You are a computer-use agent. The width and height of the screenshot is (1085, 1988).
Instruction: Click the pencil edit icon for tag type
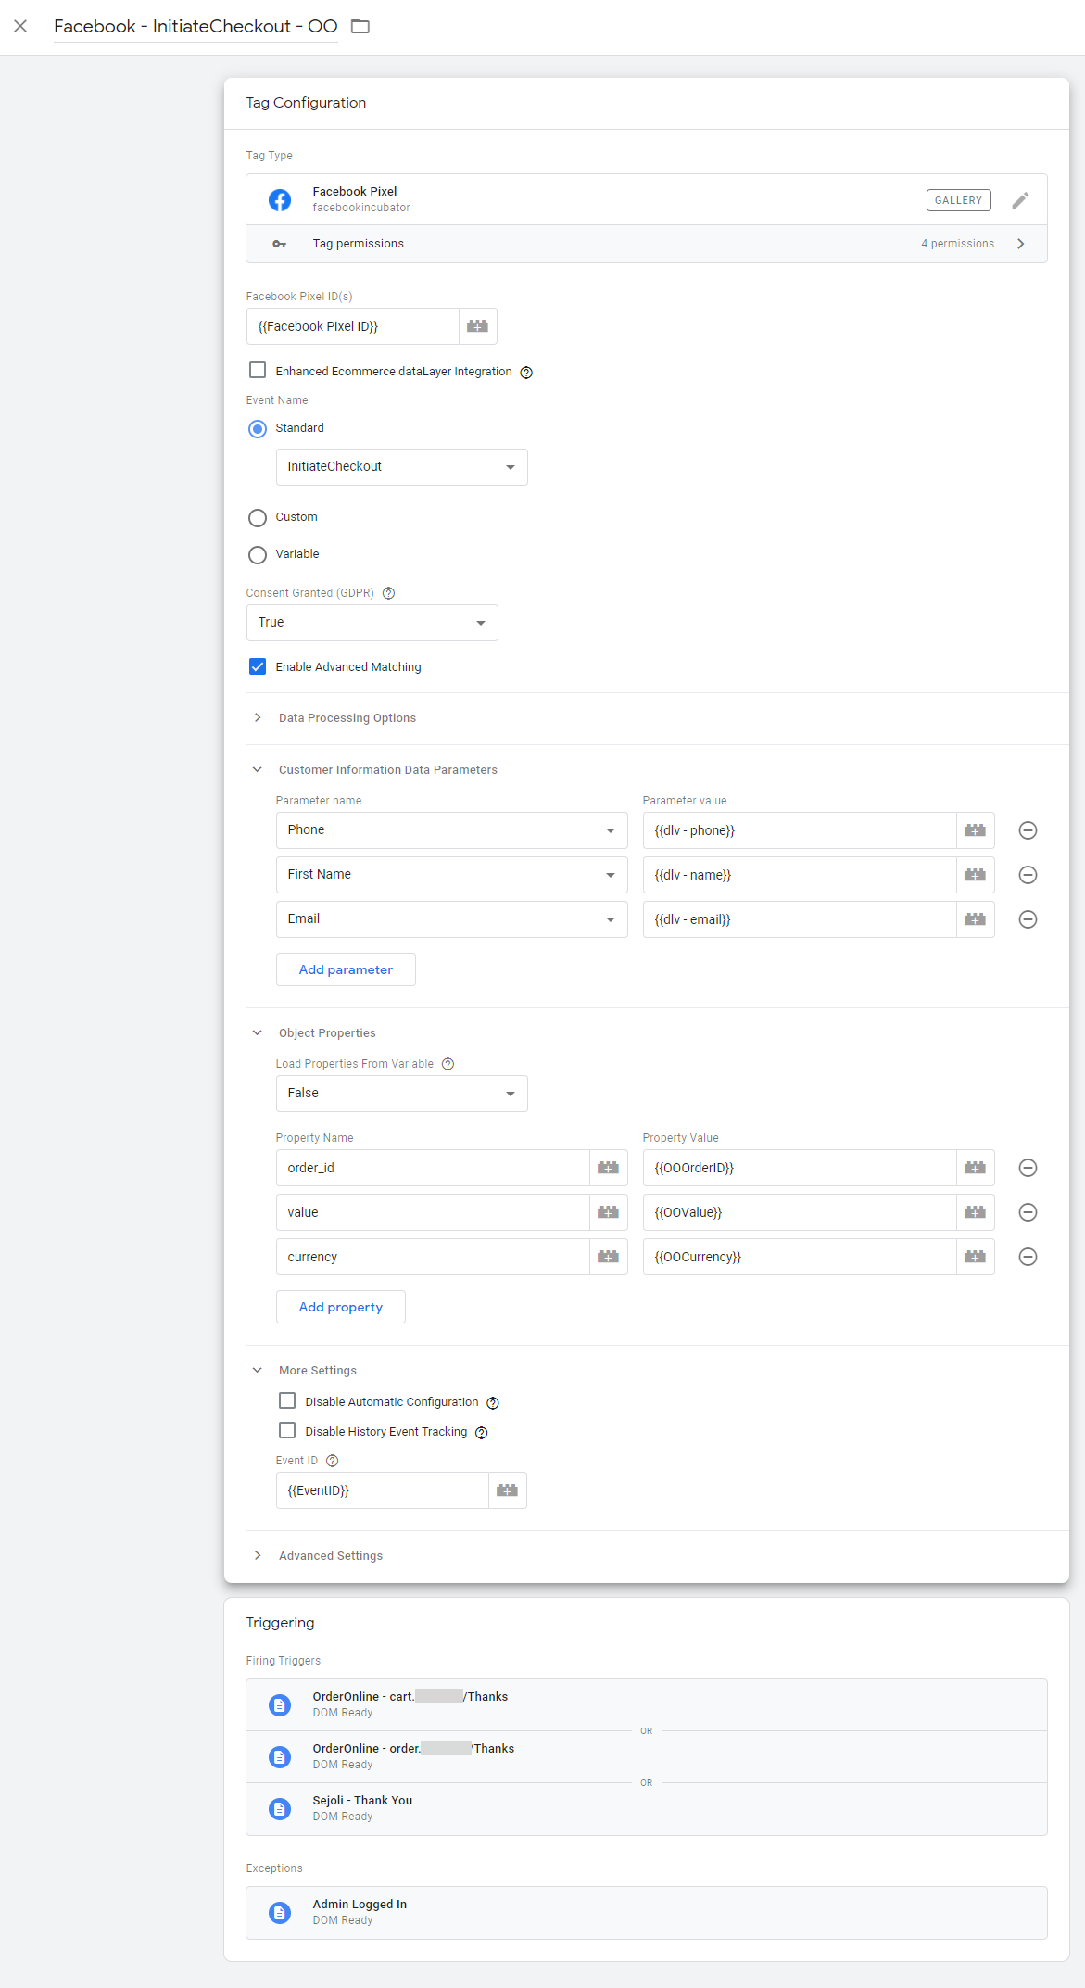(1020, 200)
